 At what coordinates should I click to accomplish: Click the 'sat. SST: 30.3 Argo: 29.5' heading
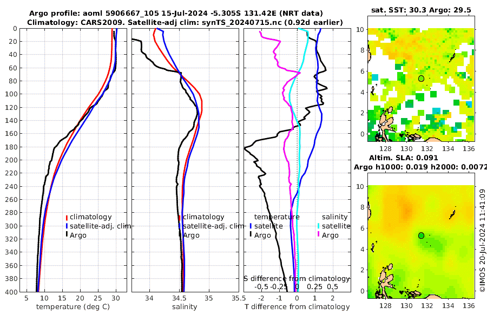(421, 10)
